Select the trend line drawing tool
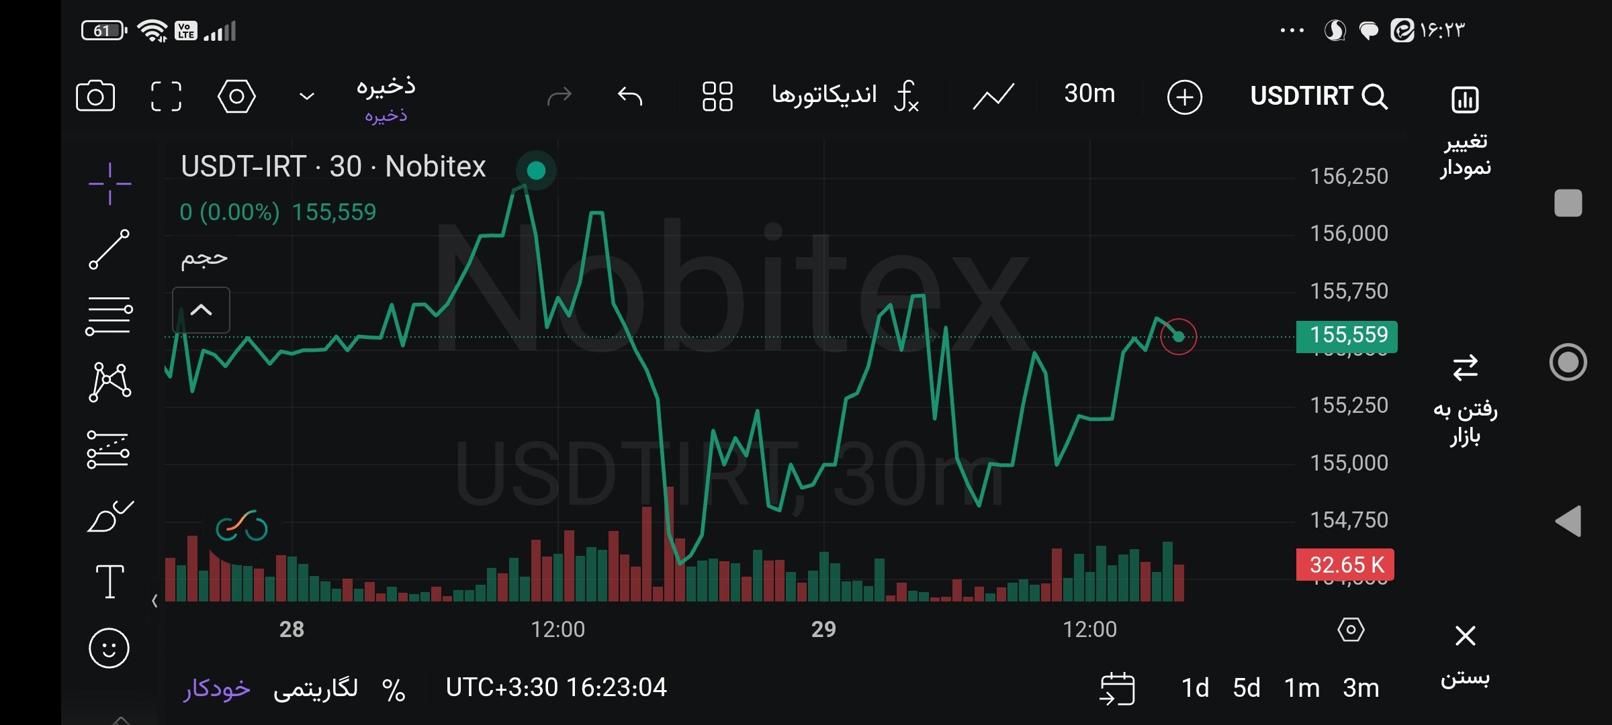This screenshot has width=1612, height=725. tap(109, 249)
